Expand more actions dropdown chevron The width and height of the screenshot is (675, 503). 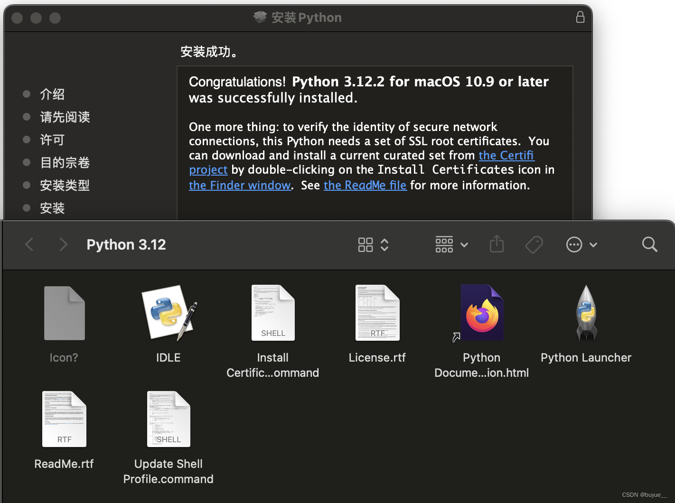(x=593, y=245)
